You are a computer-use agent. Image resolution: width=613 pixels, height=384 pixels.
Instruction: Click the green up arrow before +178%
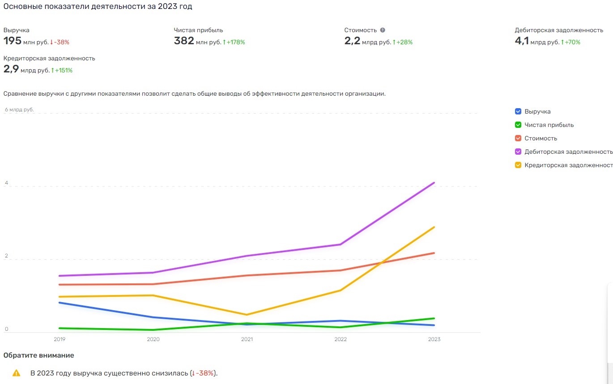(224, 42)
